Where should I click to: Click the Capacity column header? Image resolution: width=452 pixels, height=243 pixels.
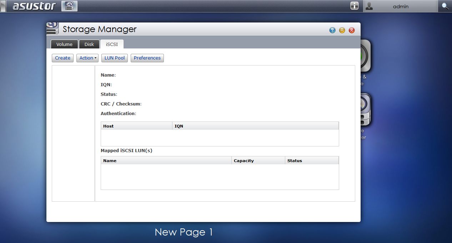[258, 160]
